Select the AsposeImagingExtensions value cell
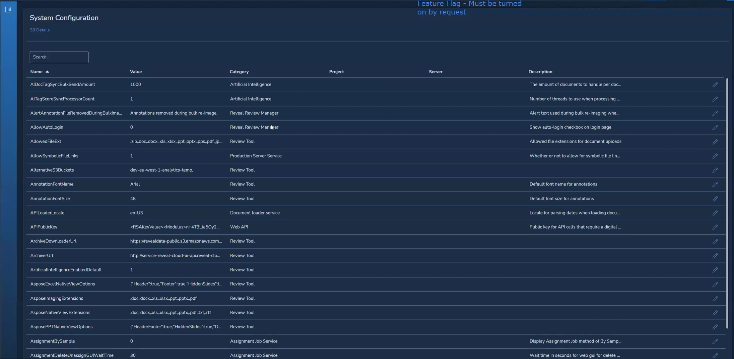Image resolution: width=734 pixels, height=359 pixels. [x=163, y=298]
